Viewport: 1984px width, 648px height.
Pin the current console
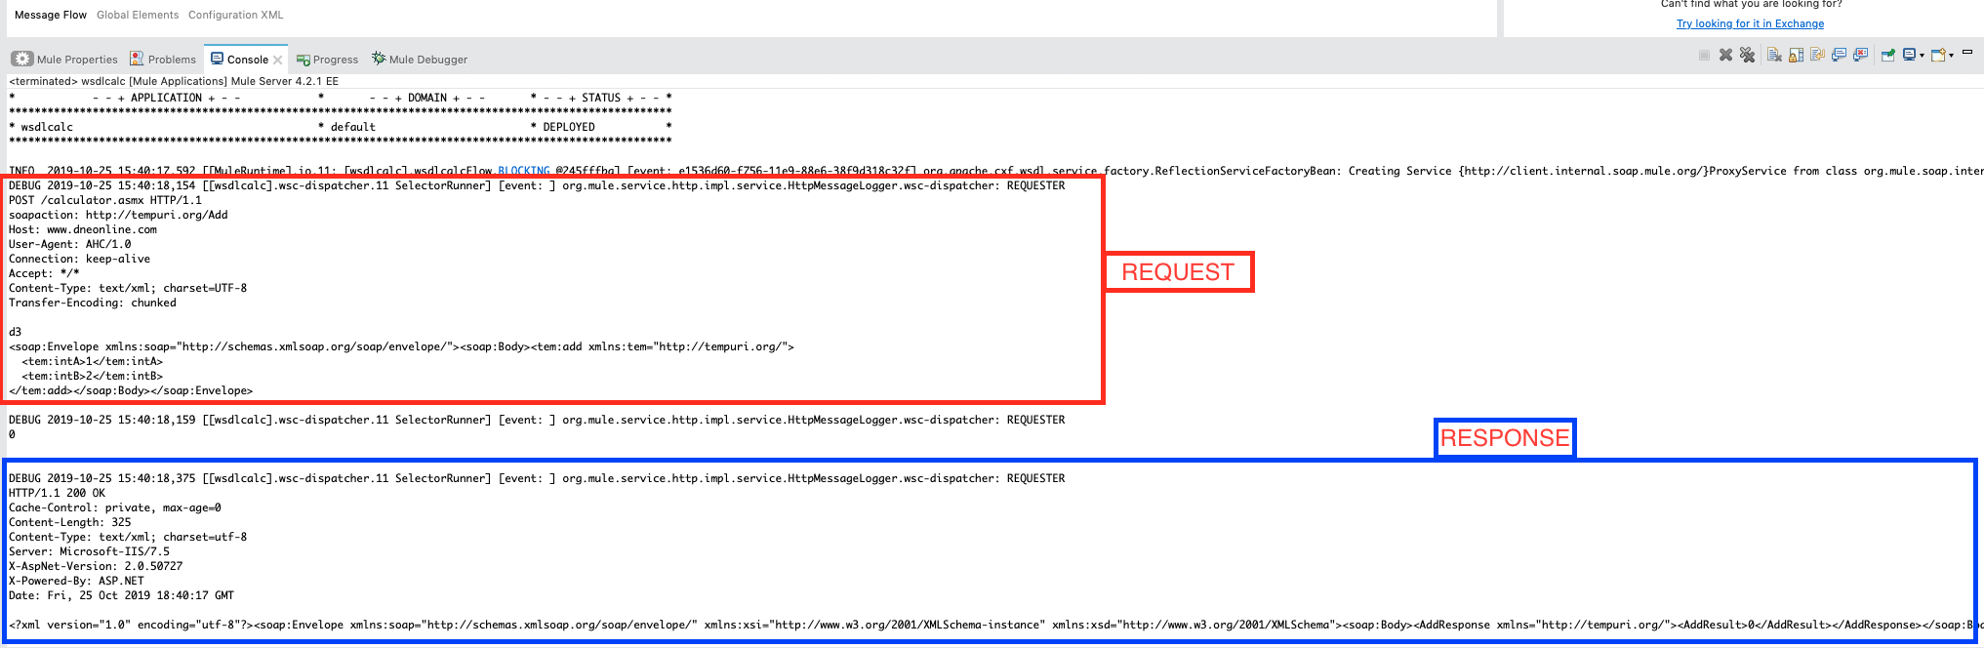click(1887, 55)
